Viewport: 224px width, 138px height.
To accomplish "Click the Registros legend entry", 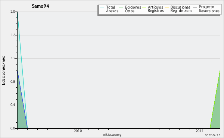I will (156, 11).
